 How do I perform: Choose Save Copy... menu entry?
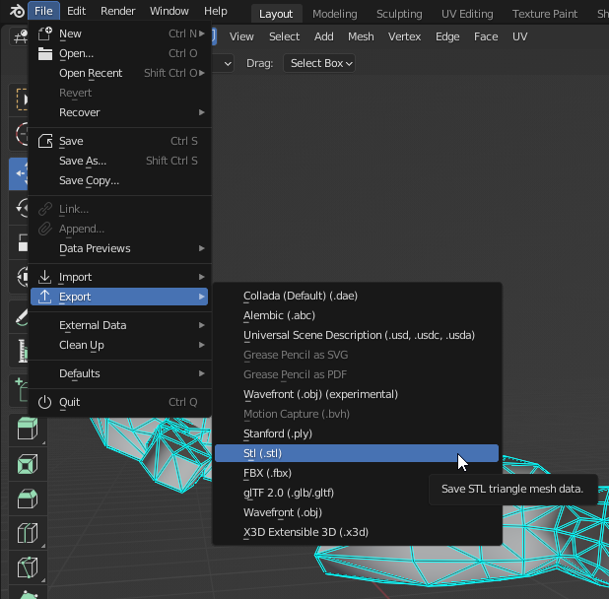119,180
